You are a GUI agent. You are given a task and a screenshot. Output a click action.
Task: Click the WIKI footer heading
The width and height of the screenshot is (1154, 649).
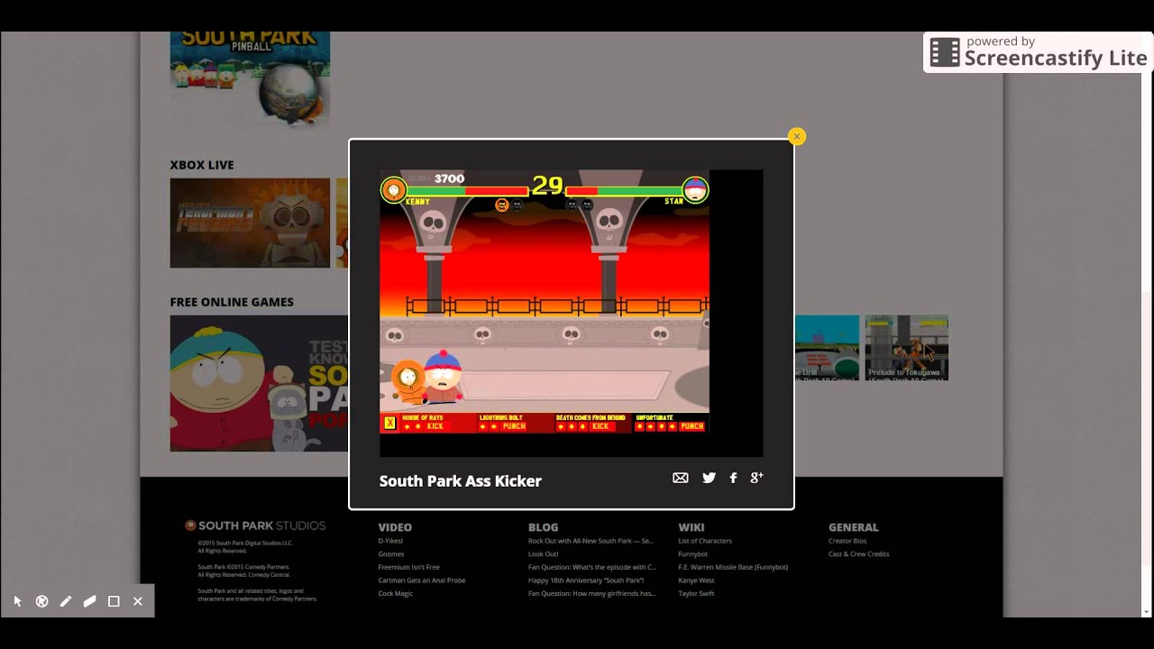point(691,527)
